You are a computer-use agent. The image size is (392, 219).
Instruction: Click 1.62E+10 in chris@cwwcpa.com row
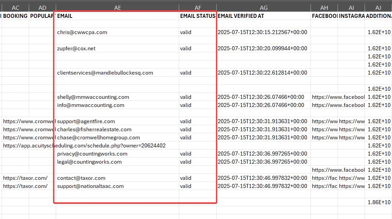click(x=378, y=32)
